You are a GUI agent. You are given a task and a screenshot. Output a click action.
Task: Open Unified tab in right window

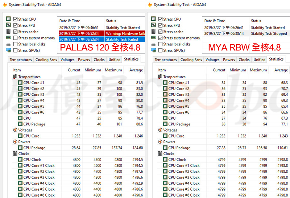[x=260, y=60]
